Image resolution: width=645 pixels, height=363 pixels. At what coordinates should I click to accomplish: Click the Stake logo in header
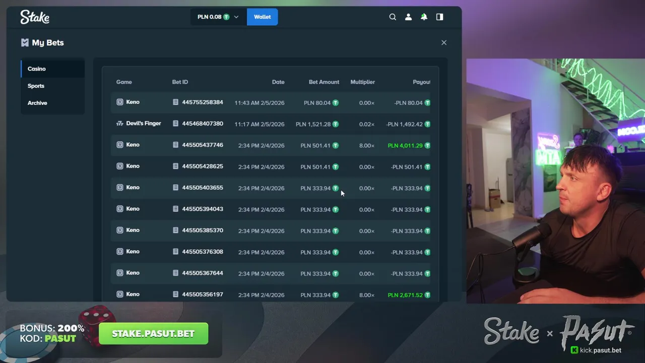pyautogui.click(x=35, y=17)
